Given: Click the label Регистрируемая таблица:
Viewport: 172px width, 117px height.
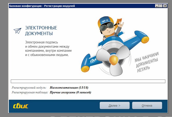Looking at the screenshot, I should [30, 92].
